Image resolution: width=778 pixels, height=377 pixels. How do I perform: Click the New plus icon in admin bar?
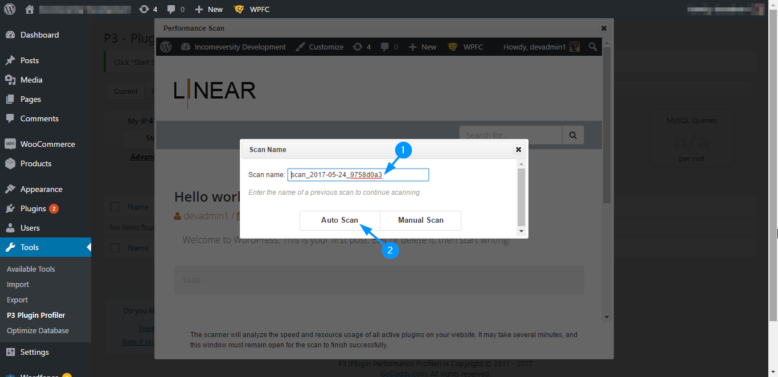click(x=209, y=9)
